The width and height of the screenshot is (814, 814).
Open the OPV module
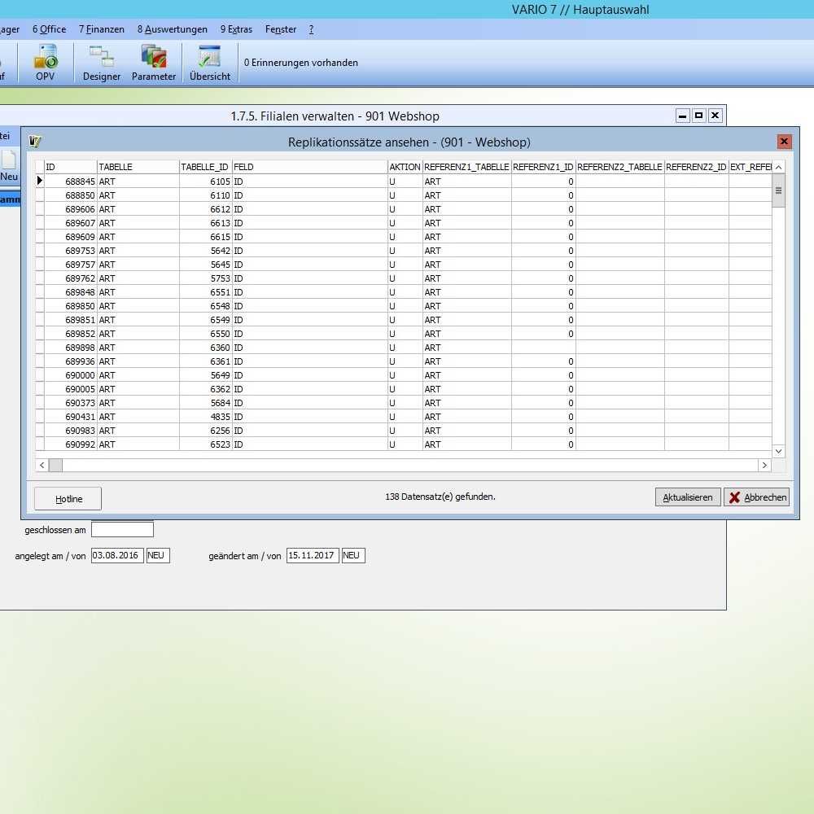[45, 63]
